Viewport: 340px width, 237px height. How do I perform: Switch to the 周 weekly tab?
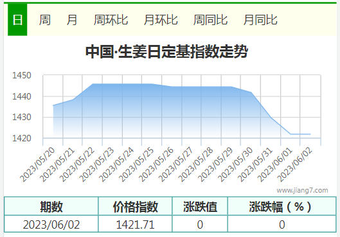[44, 20]
